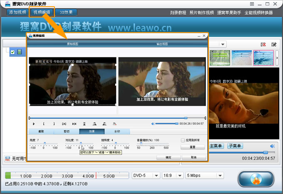Open the 16:9 aspect ratio dropdown
The image size is (283, 194).
180,175
